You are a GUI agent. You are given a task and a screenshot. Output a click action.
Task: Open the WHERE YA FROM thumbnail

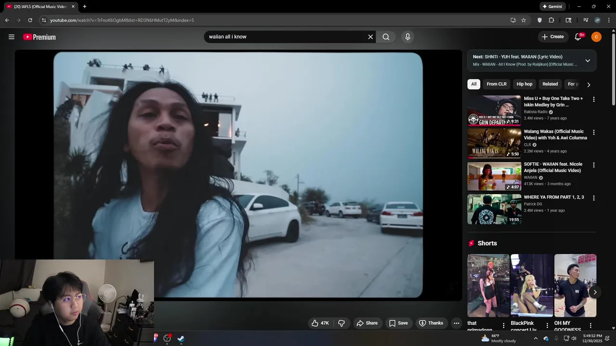coord(494,209)
